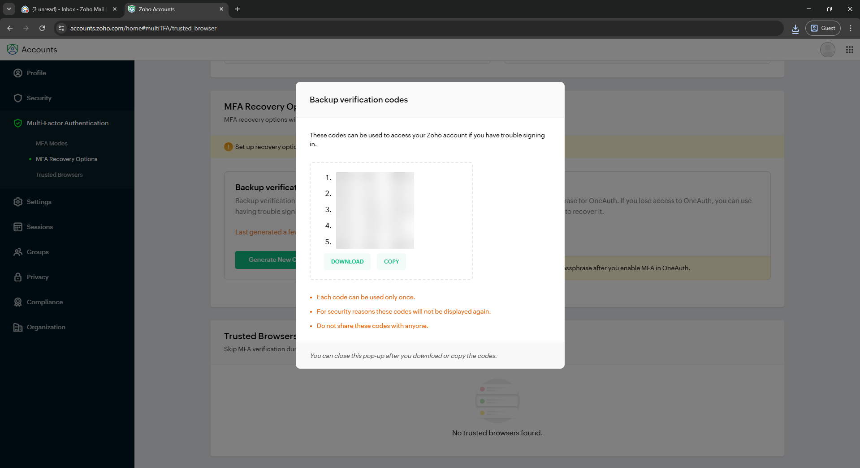The image size is (860, 468).
Task: Copy the backup verification codes
Action: click(x=391, y=262)
